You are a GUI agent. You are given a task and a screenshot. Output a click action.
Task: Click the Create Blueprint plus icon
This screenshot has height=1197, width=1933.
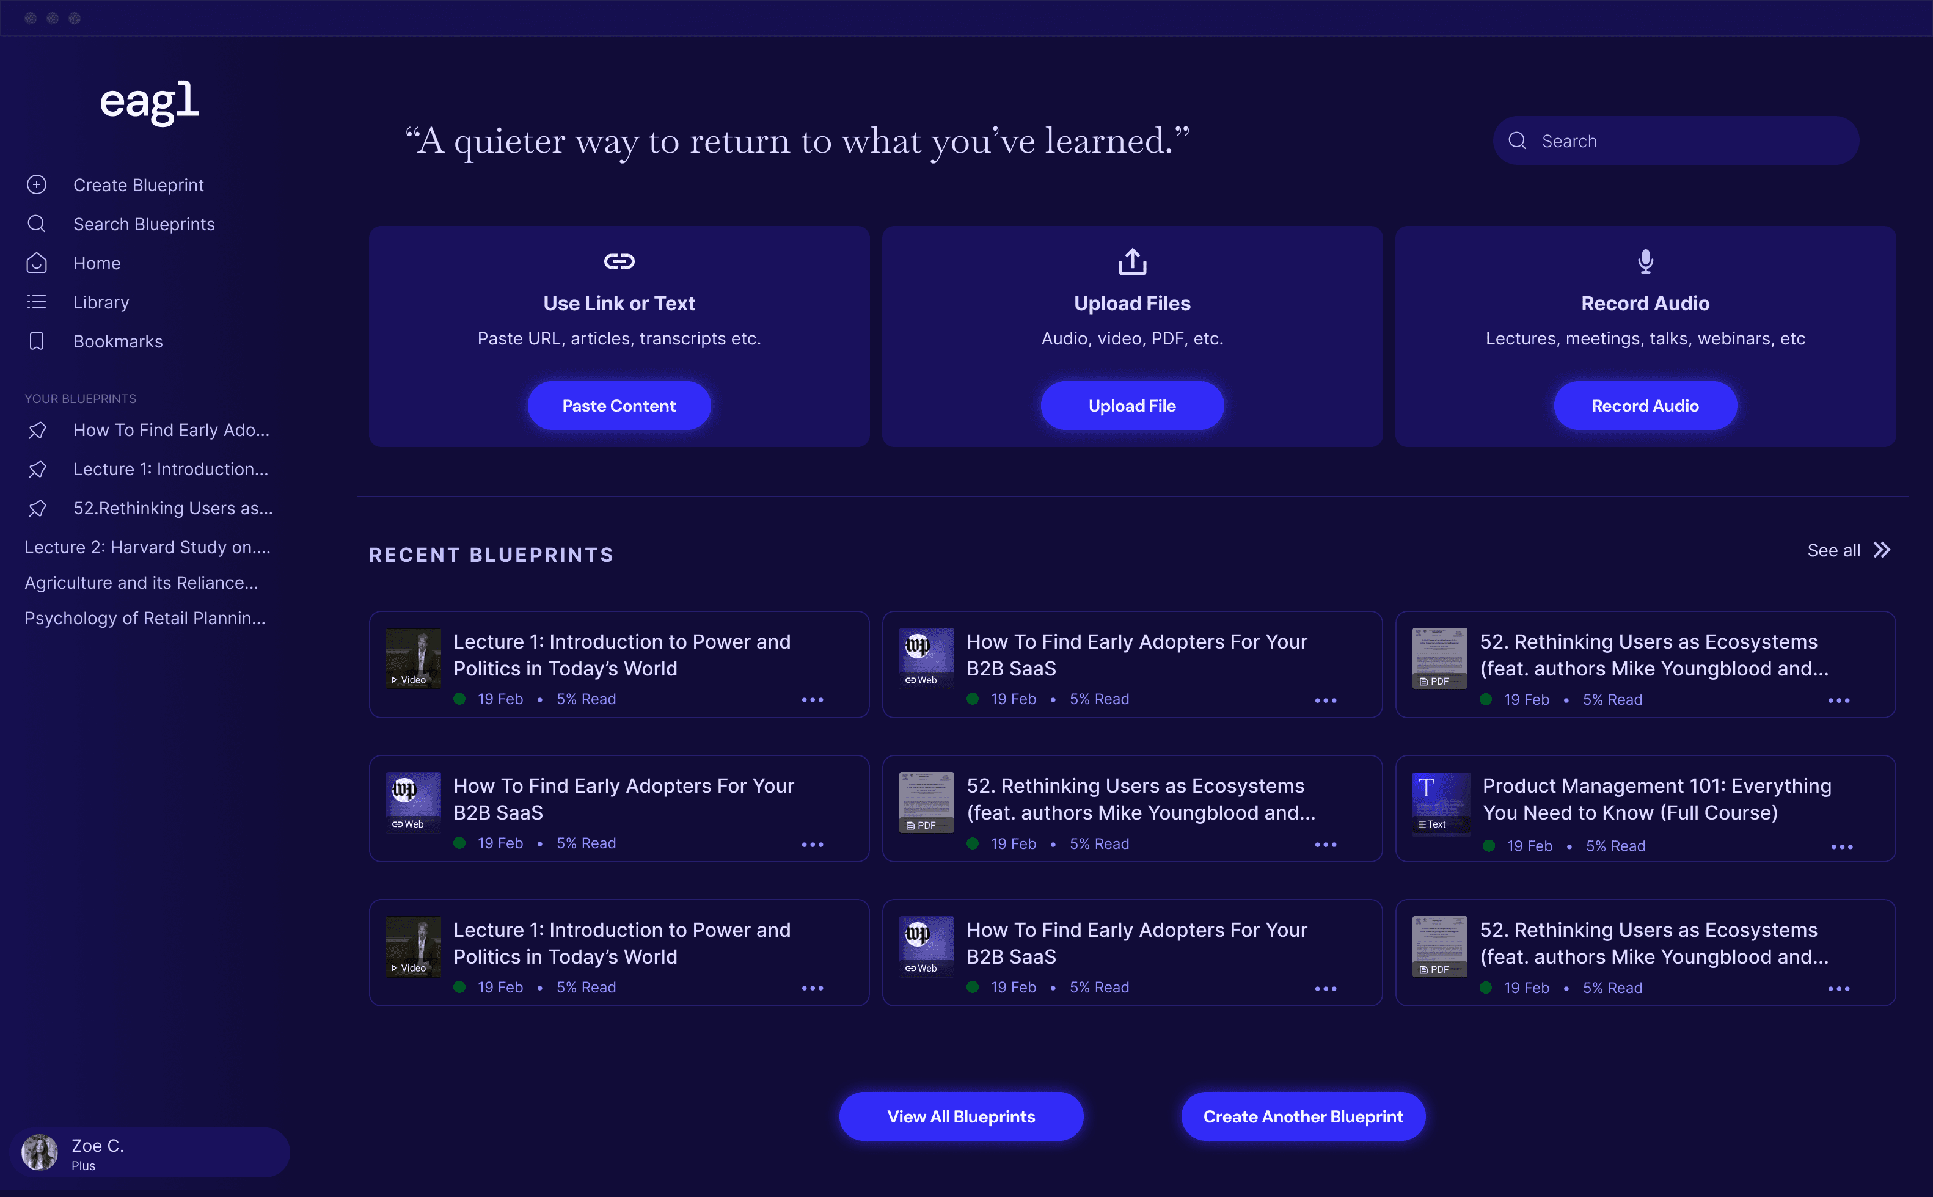[x=37, y=184]
